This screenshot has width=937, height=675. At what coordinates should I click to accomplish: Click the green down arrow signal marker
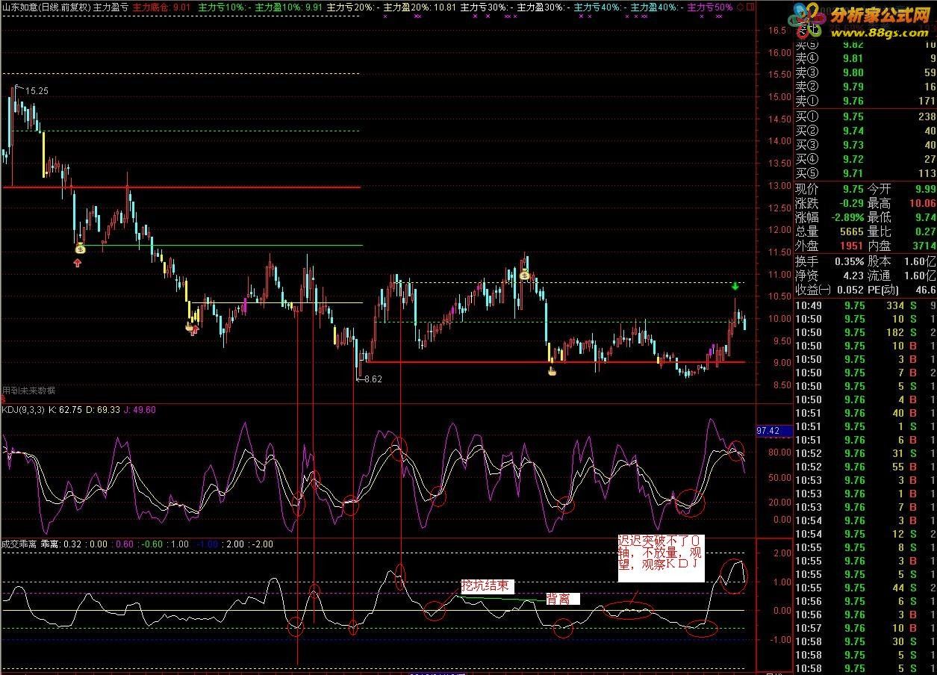point(735,286)
